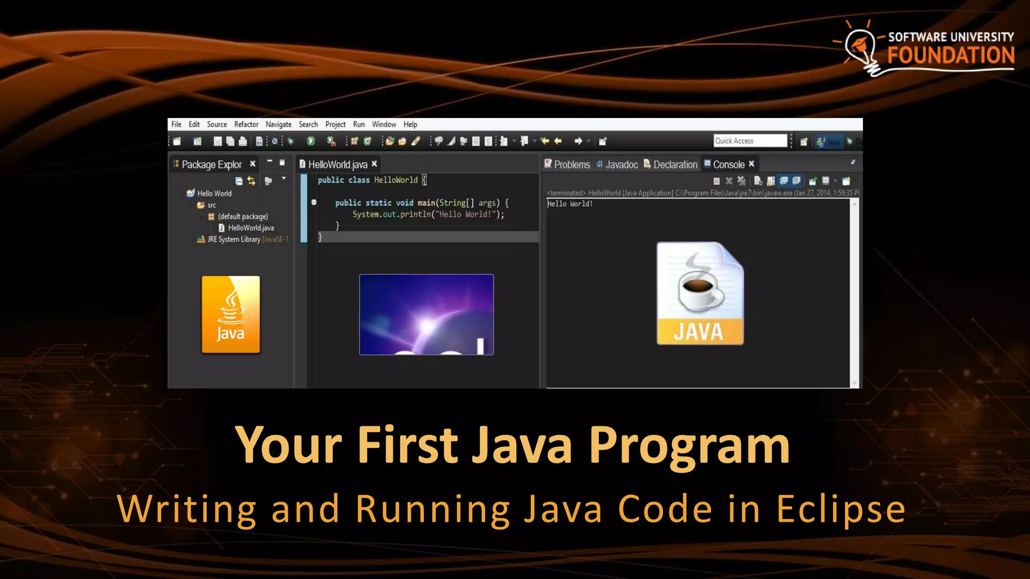This screenshot has width=1030, height=579.
Task: Open Previous Annotation dropdown arrow
Action: click(535, 141)
